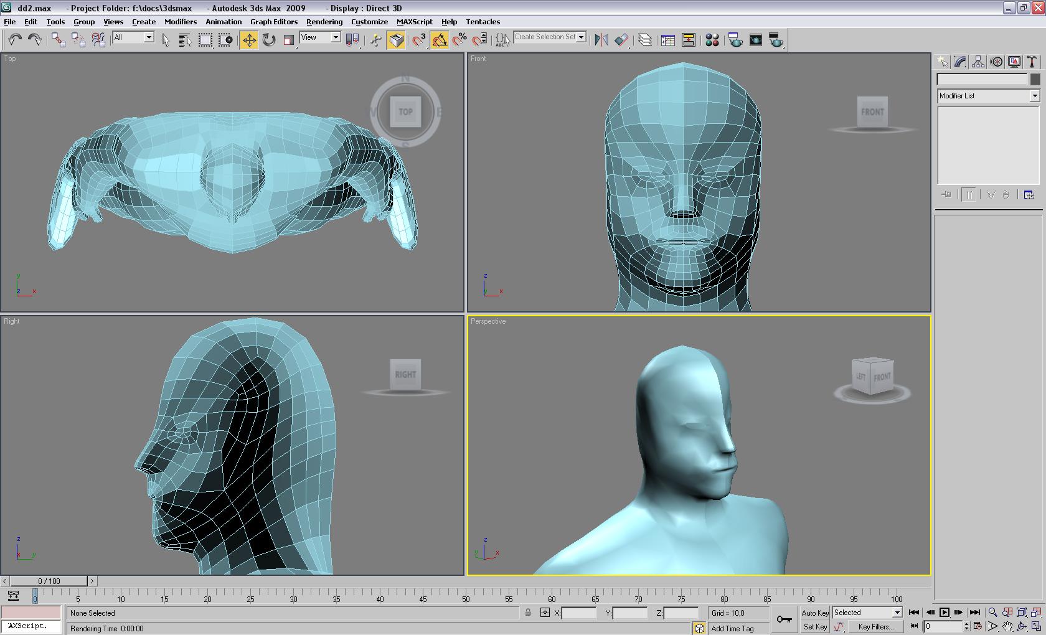The image size is (1046, 635).
Task: Open the Curve Editor
Action: click(x=668, y=40)
